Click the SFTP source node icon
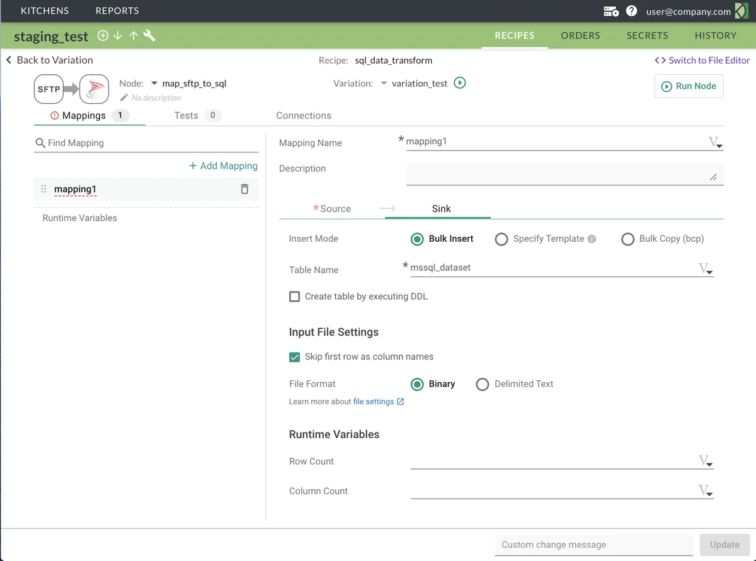756x561 pixels. (x=49, y=89)
